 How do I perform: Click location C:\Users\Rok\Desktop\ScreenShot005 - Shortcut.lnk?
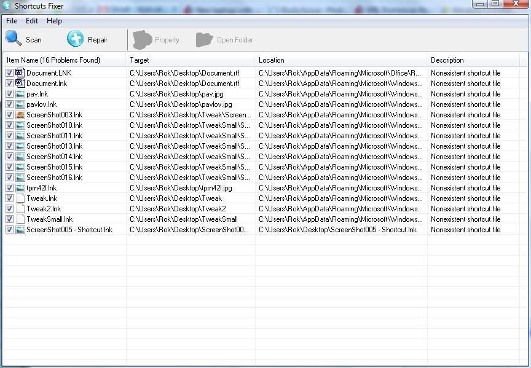[x=337, y=230]
